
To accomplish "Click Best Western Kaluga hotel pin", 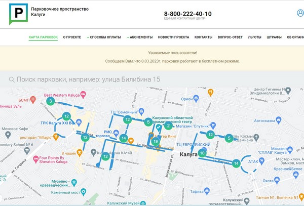I will coord(83,95).
